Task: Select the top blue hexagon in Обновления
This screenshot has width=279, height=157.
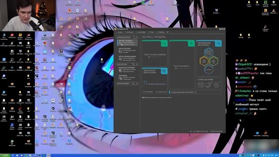Action: (x=208, y=52)
